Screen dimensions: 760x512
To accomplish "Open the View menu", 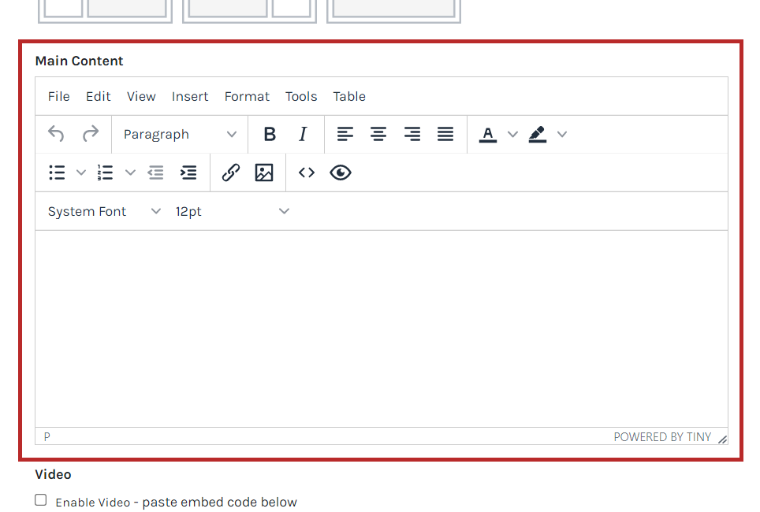I will (x=141, y=96).
